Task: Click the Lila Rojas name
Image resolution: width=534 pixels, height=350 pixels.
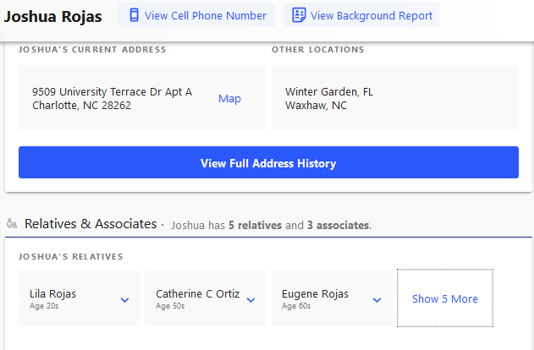Action: tap(52, 293)
